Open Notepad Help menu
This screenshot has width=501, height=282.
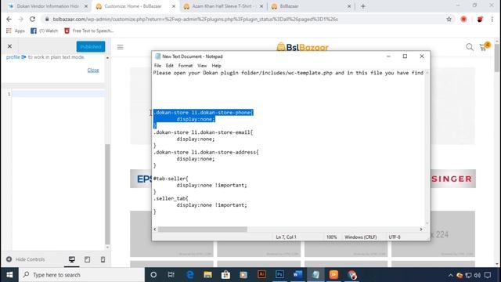pyautogui.click(x=216, y=66)
